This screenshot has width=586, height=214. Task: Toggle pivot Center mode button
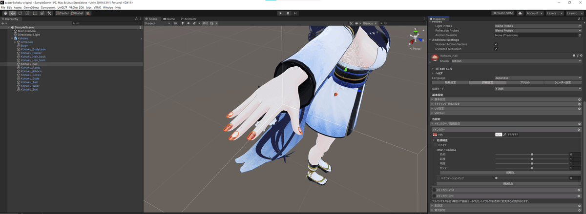62,13
